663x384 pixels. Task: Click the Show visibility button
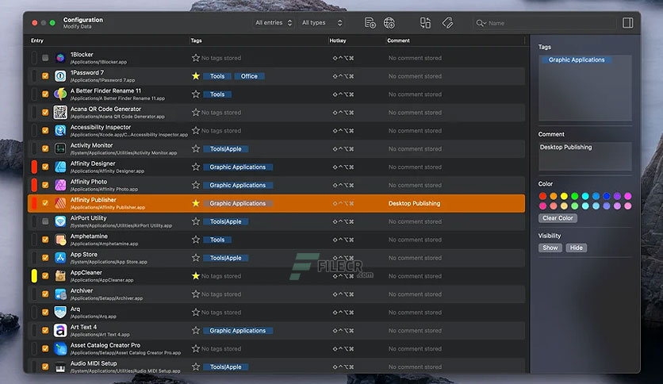point(550,248)
